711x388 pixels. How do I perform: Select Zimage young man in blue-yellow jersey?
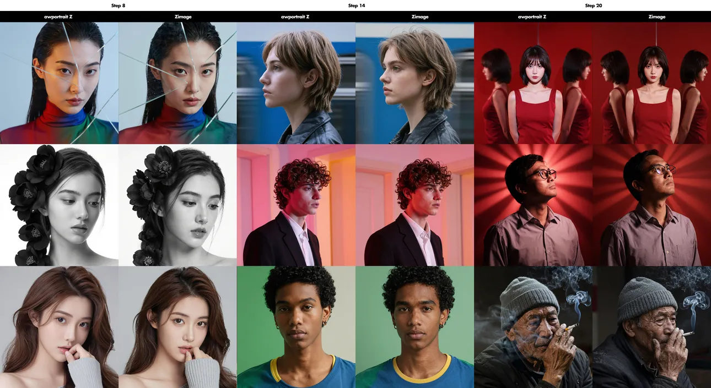tap(414, 327)
